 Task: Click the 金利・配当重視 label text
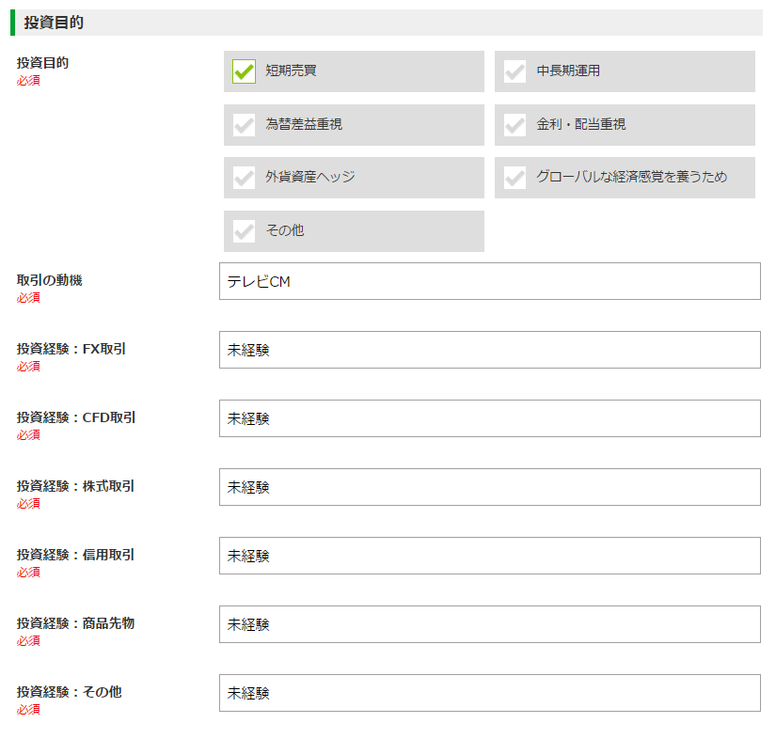[581, 124]
